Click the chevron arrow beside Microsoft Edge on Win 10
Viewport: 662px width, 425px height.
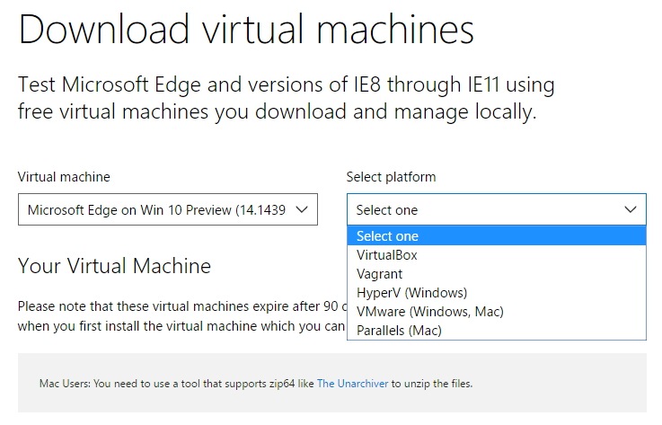tap(302, 209)
